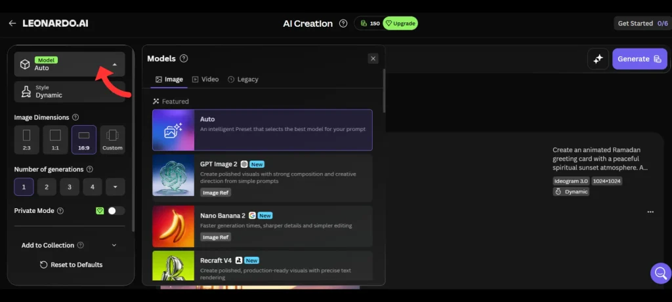
Task: Open the Add to Collection help icon
Action: click(x=80, y=245)
